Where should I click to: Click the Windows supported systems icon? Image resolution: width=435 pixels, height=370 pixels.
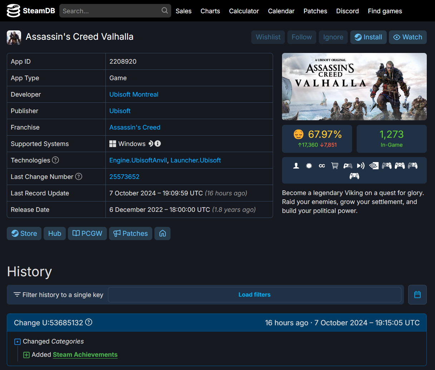[x=113, y=143]
